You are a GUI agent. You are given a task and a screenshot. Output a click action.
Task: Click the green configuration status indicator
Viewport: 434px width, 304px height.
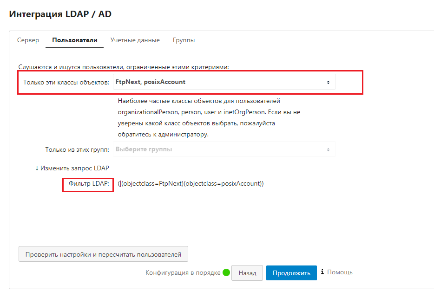coord(226,273)
